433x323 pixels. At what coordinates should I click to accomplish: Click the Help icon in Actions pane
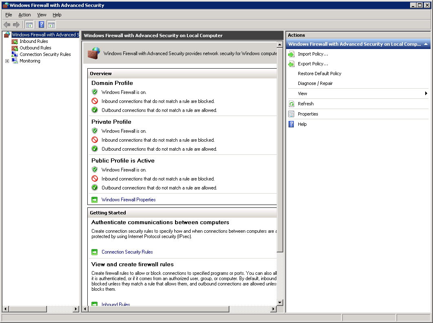tap(291, 124)
